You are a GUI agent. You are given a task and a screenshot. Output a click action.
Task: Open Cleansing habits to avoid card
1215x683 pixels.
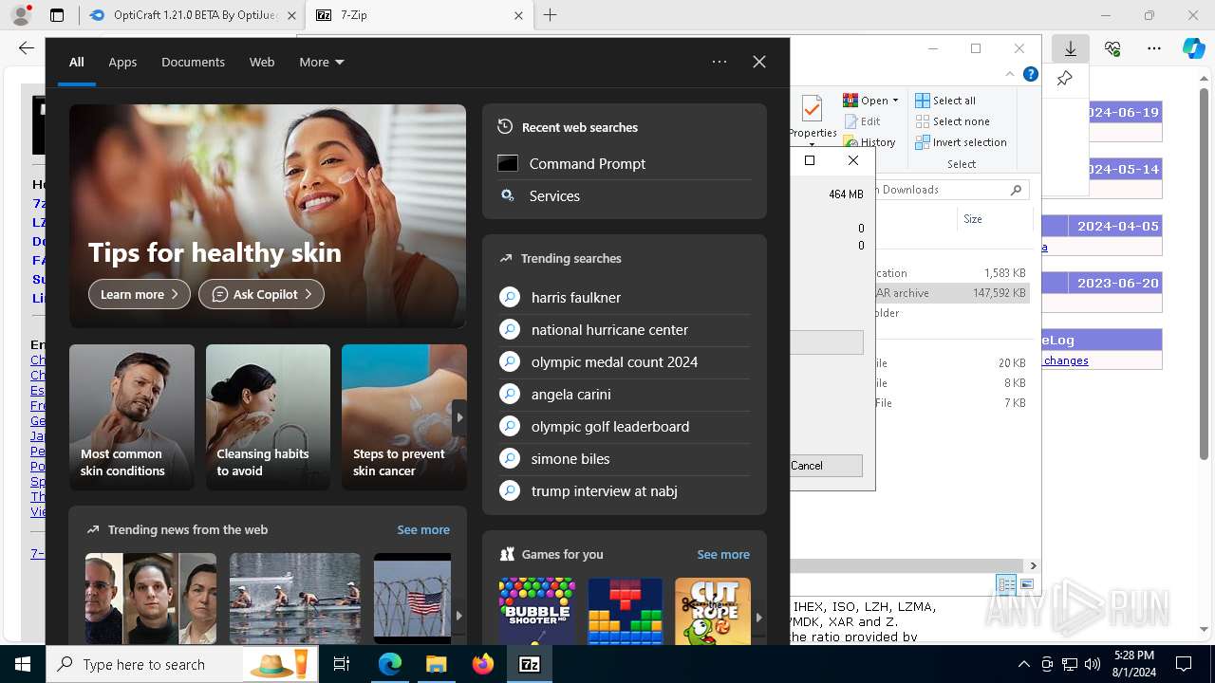[x=268, y=417]
